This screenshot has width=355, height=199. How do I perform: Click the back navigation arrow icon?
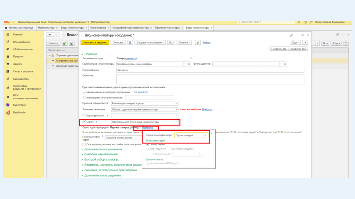50,35
